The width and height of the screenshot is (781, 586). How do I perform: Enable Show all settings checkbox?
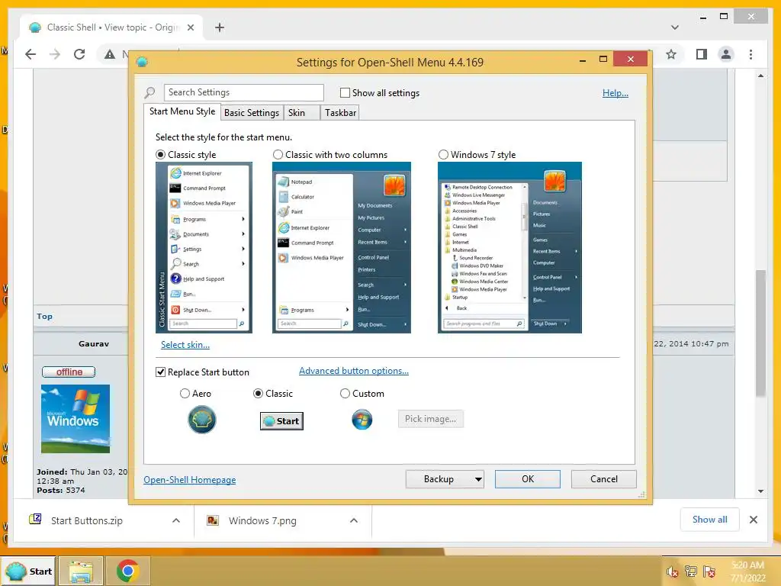click(345, 92)
